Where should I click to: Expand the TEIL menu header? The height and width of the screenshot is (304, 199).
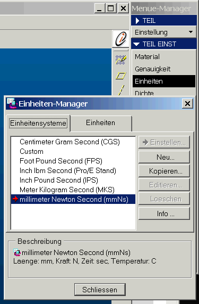click(x=164, y=21)
